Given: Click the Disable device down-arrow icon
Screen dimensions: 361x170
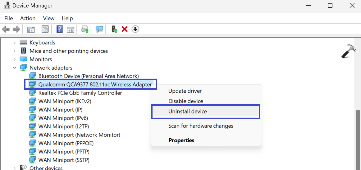Looking at the screenshot, I should click(135, 29).
